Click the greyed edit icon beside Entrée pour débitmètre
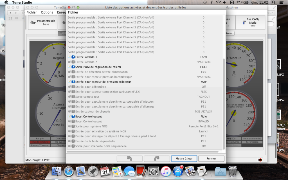Screen dimensions: 288x180 click(x=69, y=87)
